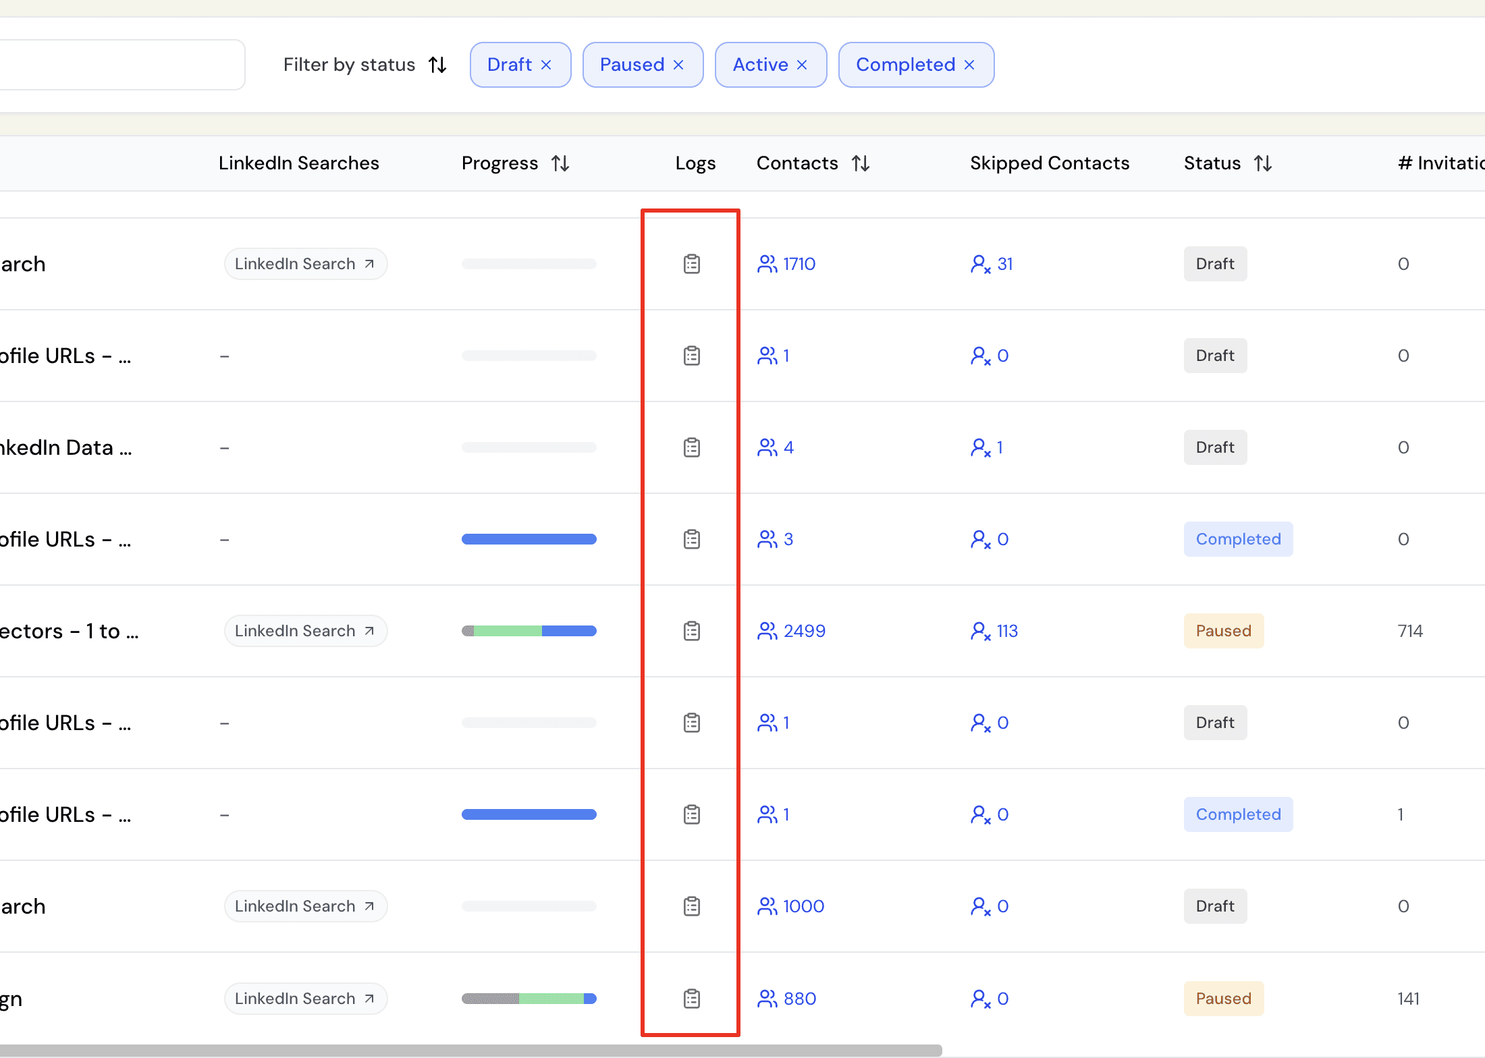The height and width of the screenshot is (1058, 1485).
Task: Open logs for the campaign with 1000 contacts
Action: 691,906
